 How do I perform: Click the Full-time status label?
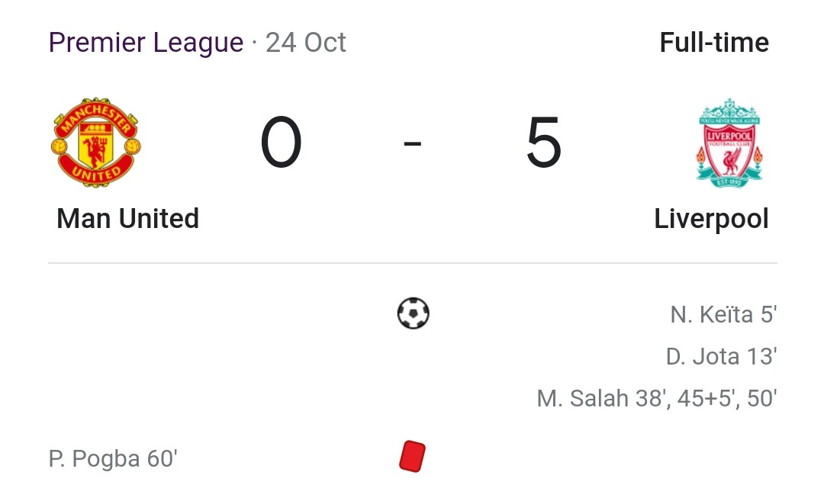(x=714, y=42)
